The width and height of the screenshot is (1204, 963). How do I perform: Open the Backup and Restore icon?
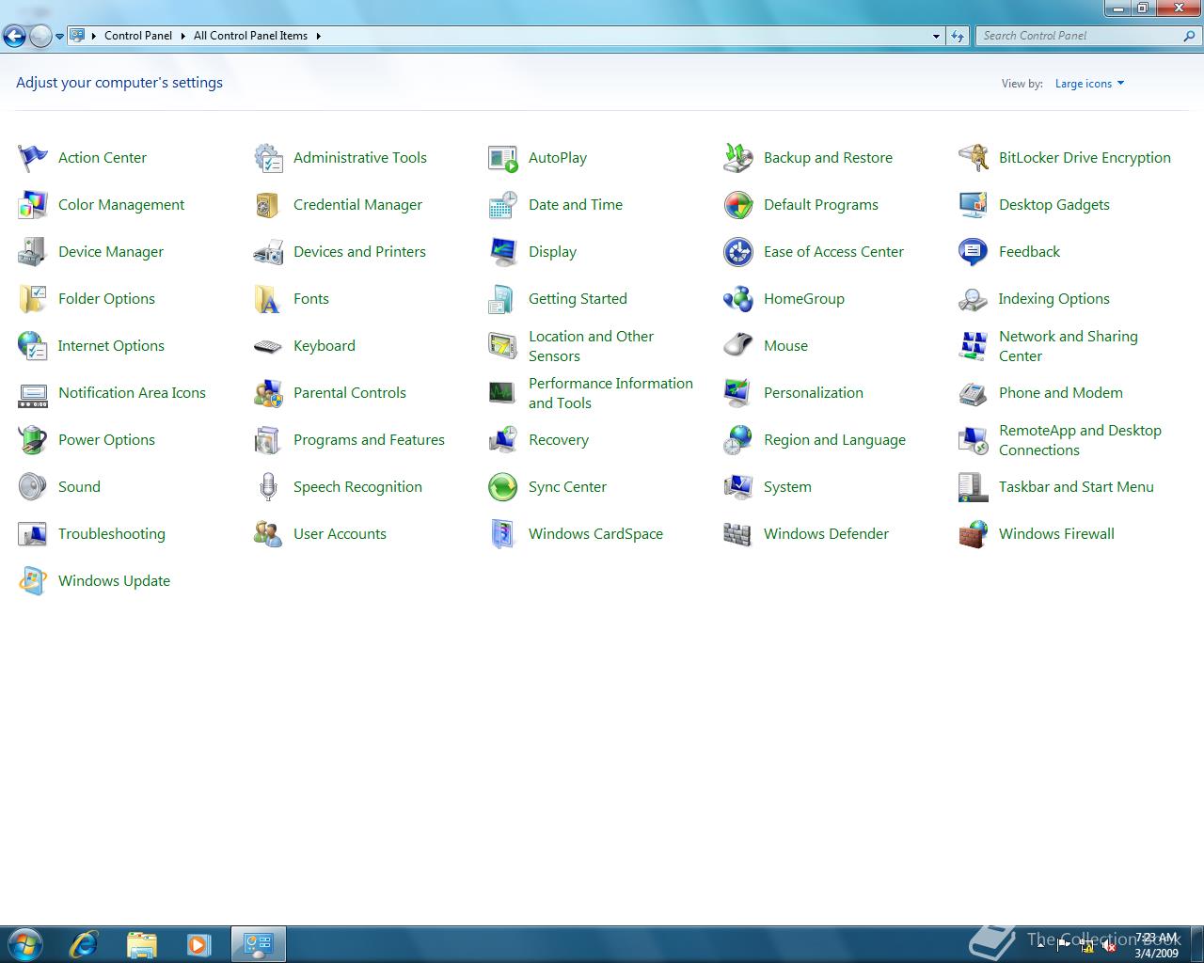coord(738,158)
